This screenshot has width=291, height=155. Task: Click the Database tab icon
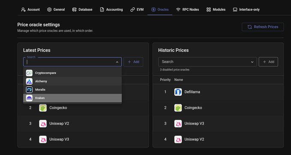point(74,9)
